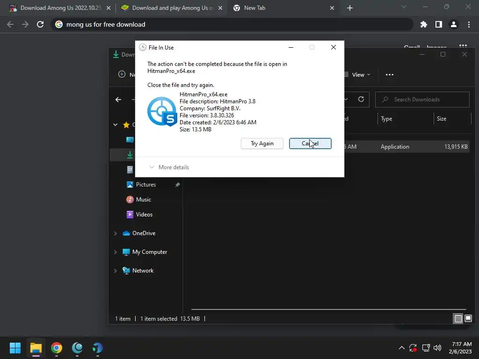Open Google Chrome from the taskbar
This screenshot has height=359, width=479.
(57, 348)
